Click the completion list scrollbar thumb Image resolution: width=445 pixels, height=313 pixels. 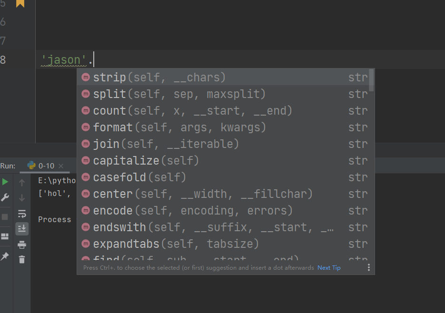coord(371,80)
